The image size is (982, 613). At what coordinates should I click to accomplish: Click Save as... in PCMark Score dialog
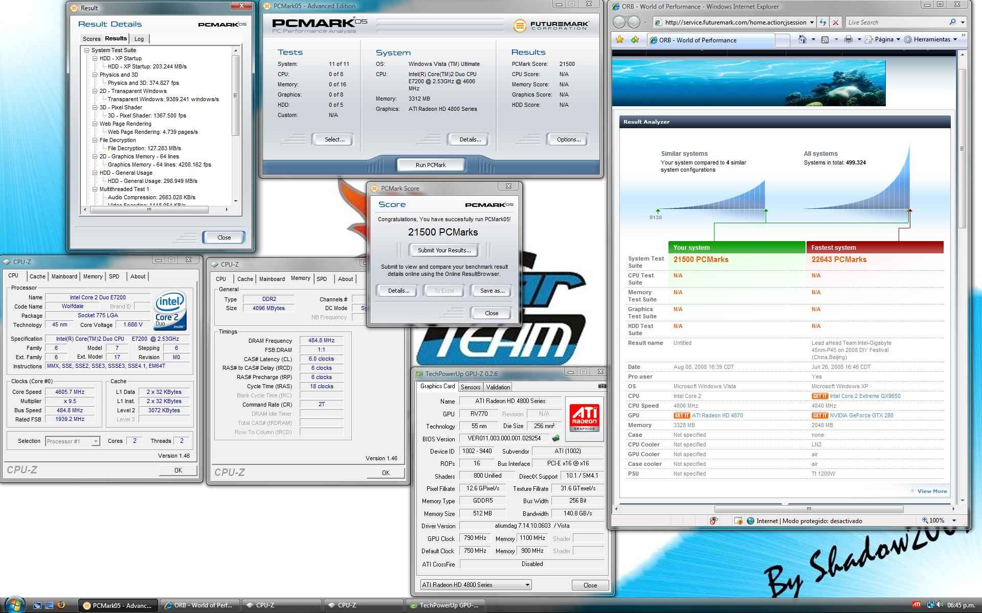[492, 291]
